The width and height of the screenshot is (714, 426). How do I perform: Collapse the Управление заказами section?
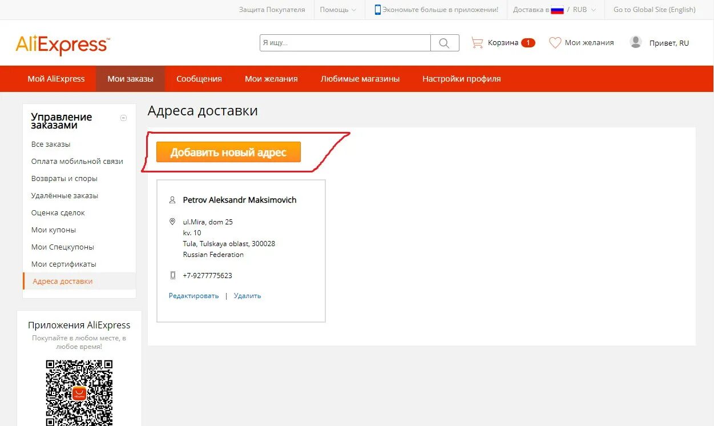pyautogui.click(x=123, y=118)
